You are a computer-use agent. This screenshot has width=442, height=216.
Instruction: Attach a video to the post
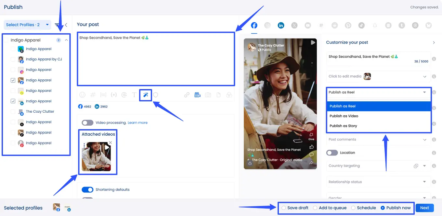[197, 95]
